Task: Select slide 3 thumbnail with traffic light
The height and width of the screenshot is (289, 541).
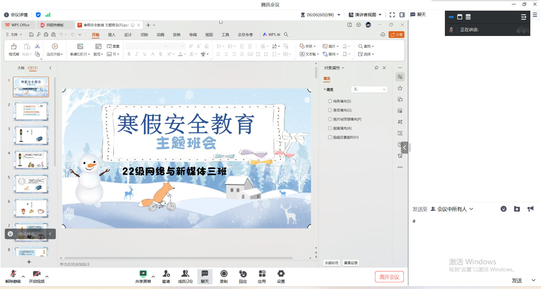Action: (31, 135)
